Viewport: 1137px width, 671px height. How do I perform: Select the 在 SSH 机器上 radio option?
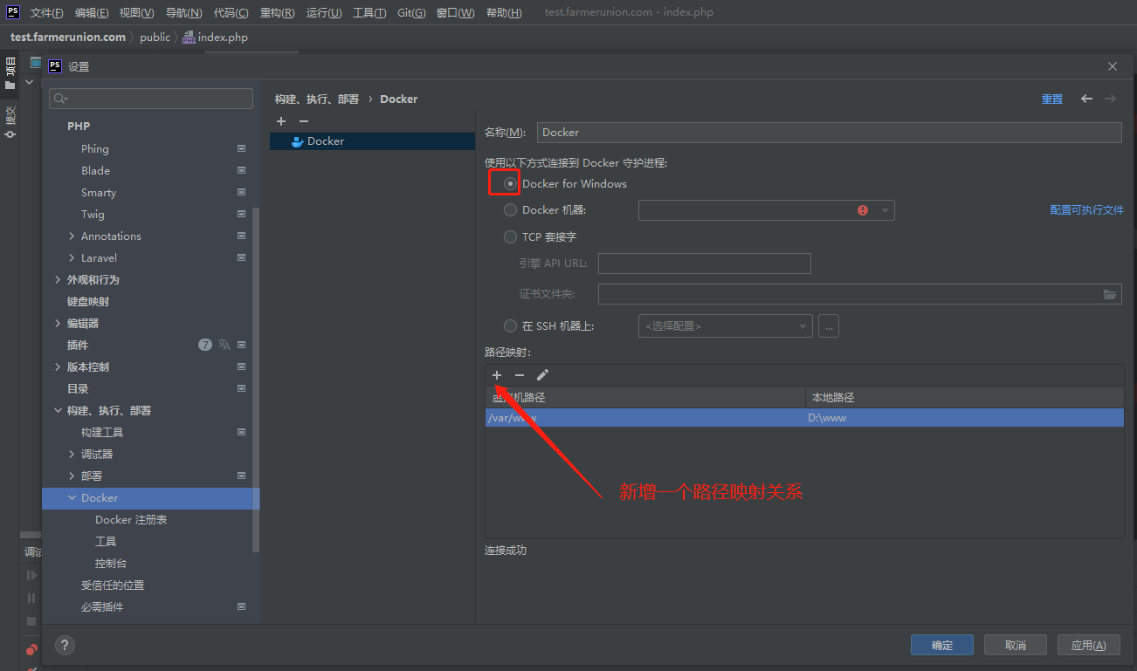(511, 326)
